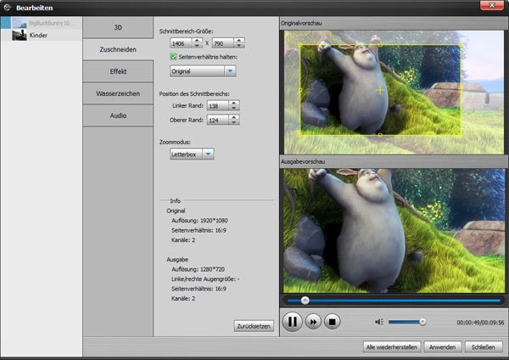This screenshot has width=509, height=360.
Task: Toggle the Seitenverhältnis halten checkbox
Action: 173,57
